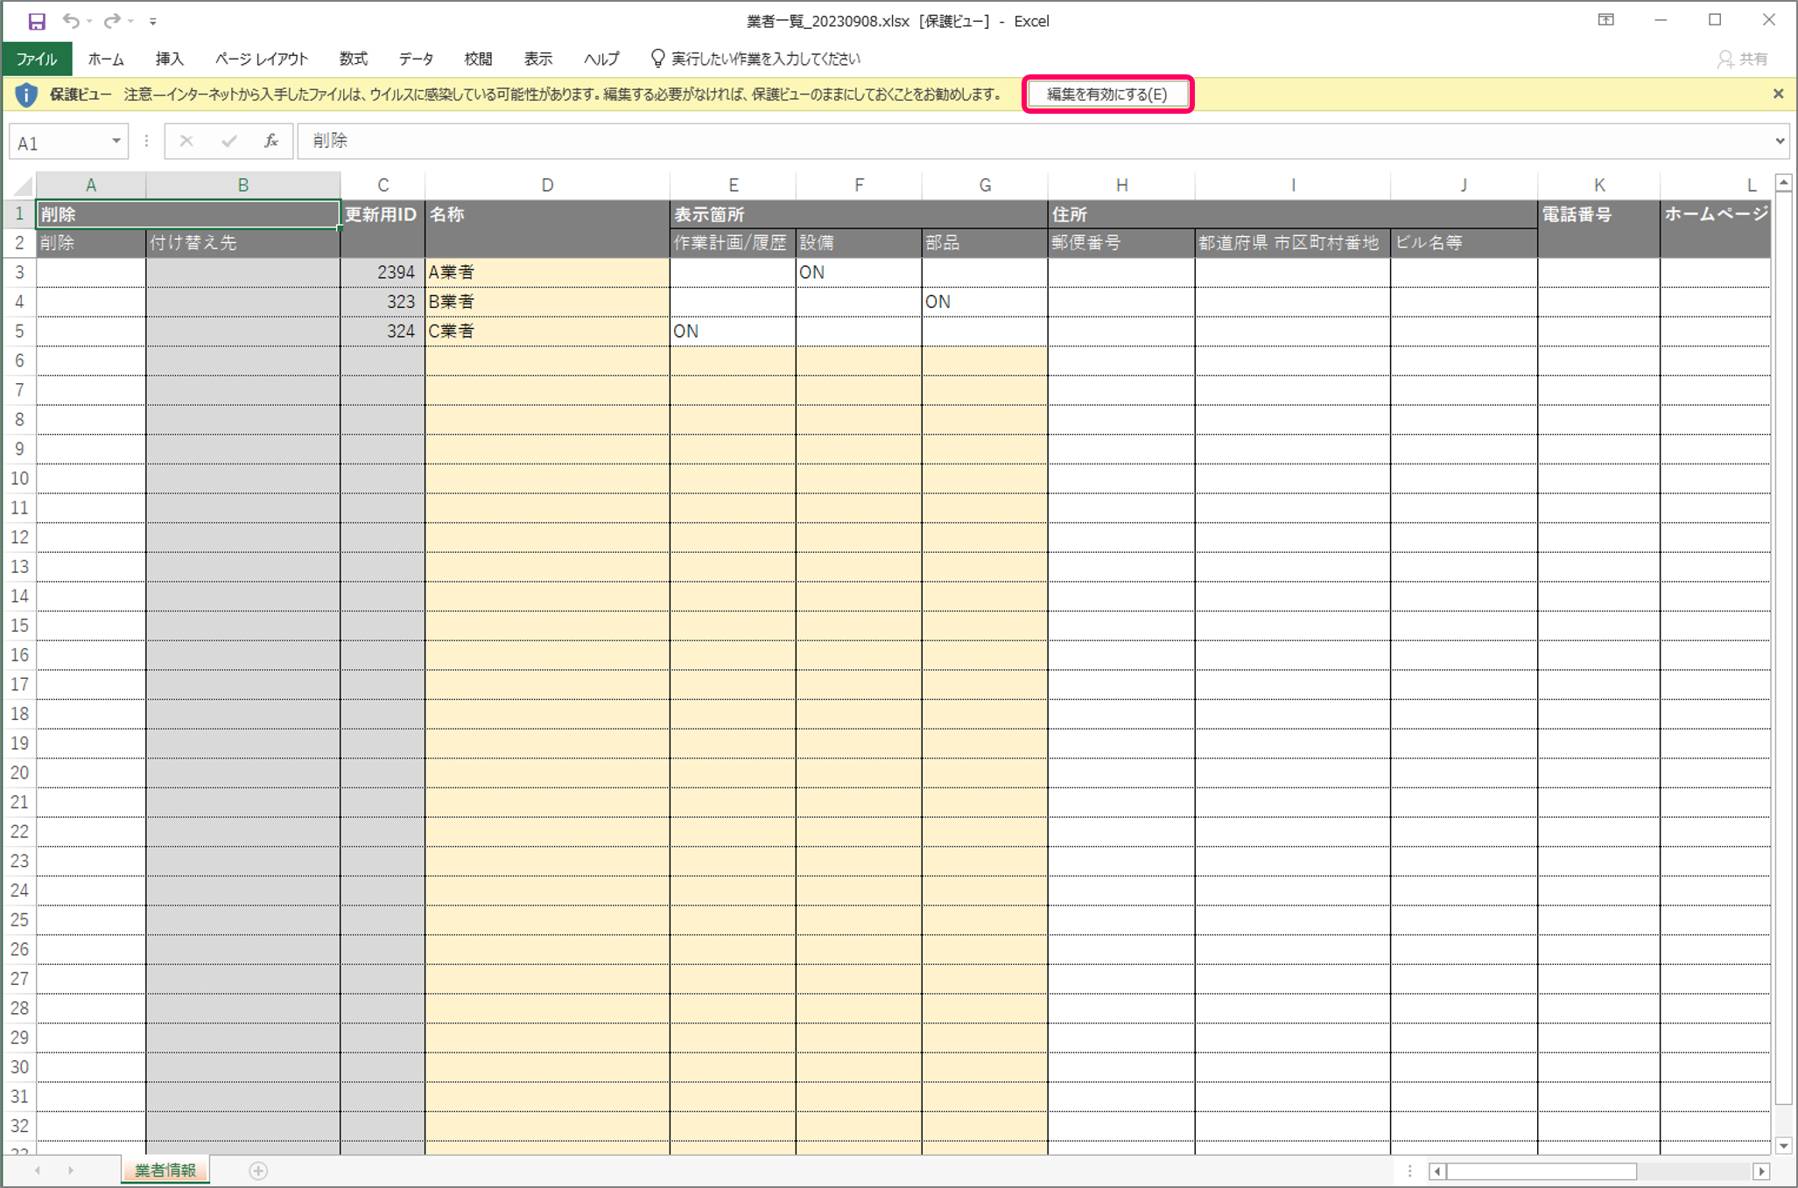Click the 共有 share icon
1798x1188 pixels.
pos(1742,59)
